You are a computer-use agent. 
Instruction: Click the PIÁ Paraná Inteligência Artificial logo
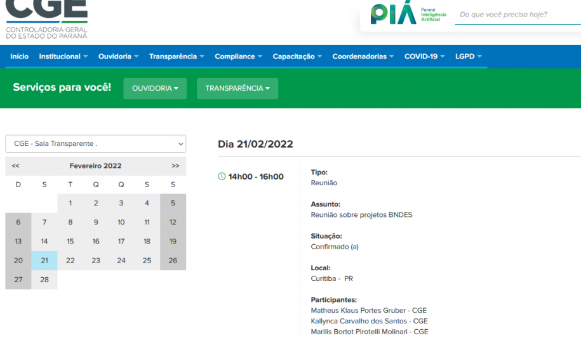[x=408, y=14]
